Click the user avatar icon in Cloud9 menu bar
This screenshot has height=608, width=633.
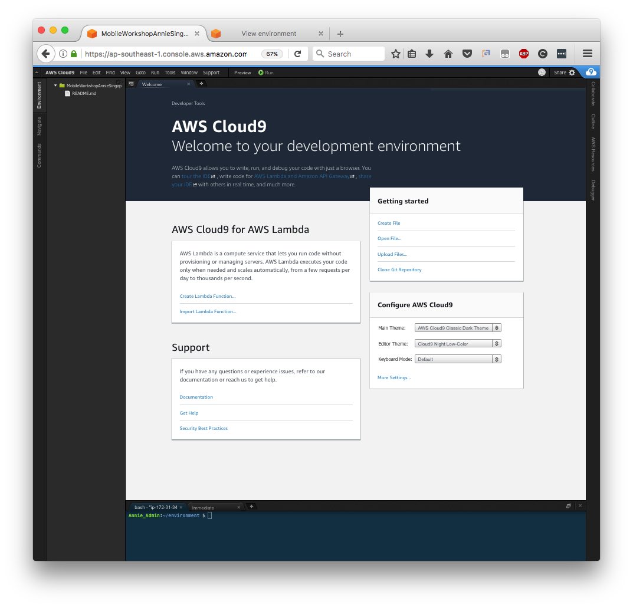(542, 73)
